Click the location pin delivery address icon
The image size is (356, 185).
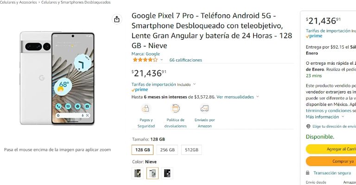coord(308,126)
